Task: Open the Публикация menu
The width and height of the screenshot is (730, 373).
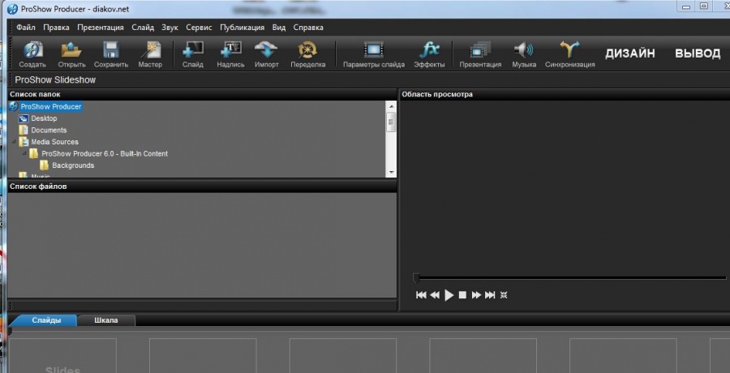Action: [242, 28]
